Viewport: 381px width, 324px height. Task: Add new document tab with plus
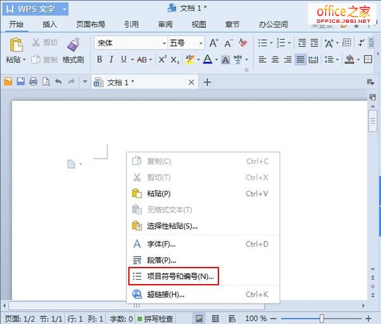pos(207,82)
